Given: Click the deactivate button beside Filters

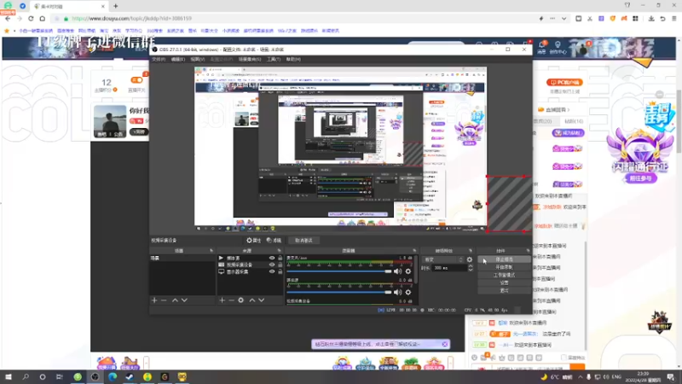Looking at the screenshot, I should (x=303, y=241).
